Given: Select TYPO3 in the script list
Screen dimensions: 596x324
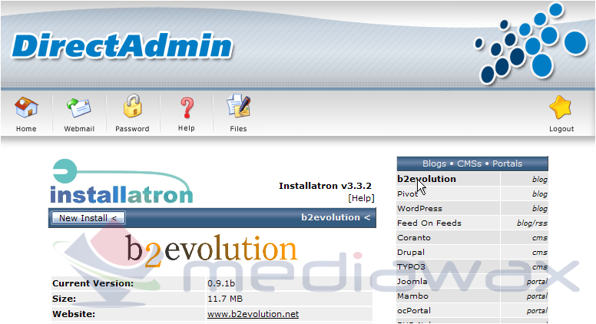Looking at the screenshot, I should (411, 266).
